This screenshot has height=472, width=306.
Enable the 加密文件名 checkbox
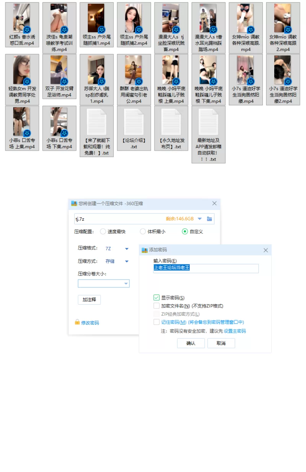(x=156, y=306)
